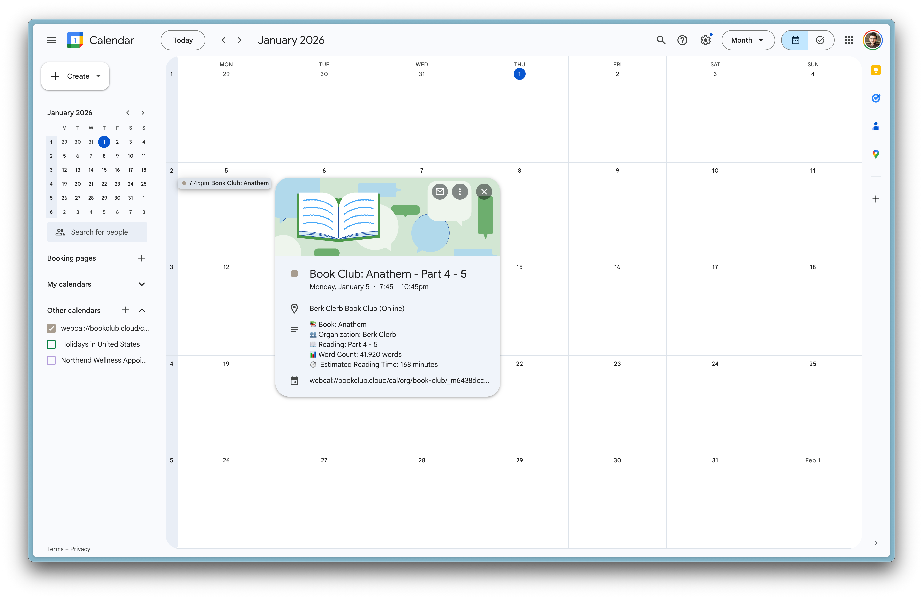
Task: Open the Privacy link
Action: (x=80, y=549)
